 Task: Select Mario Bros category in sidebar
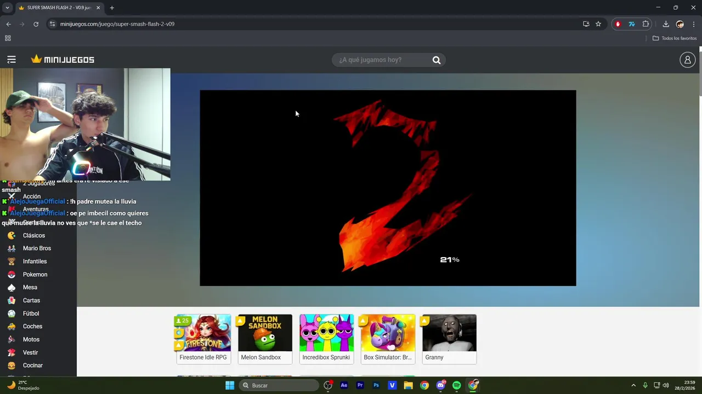(37, 248)
